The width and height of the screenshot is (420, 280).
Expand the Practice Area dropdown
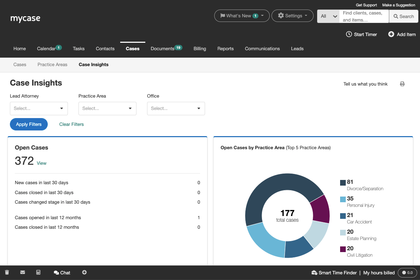[x=107, y=109]
